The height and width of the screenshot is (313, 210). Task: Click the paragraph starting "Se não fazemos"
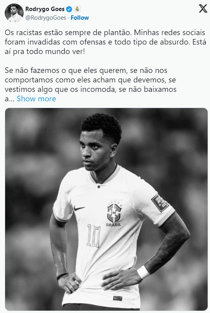click(x=91, y=84)
